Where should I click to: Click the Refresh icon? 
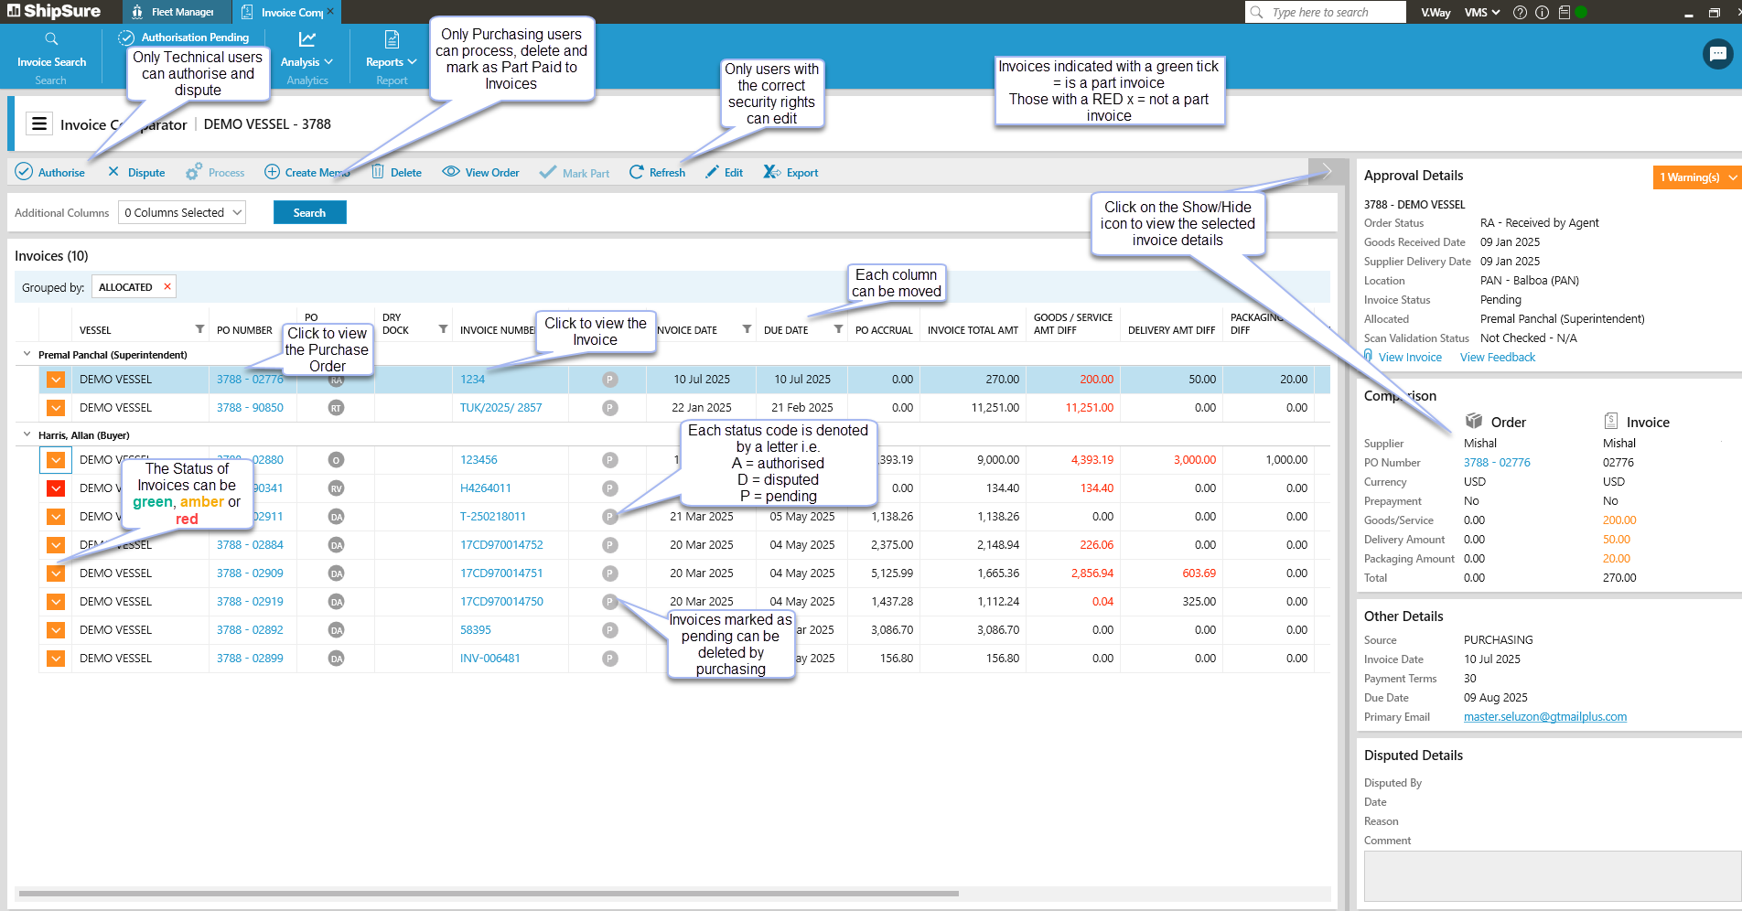637,172
